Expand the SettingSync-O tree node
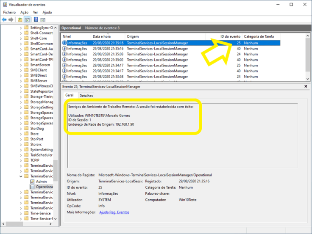 point(21,28)
